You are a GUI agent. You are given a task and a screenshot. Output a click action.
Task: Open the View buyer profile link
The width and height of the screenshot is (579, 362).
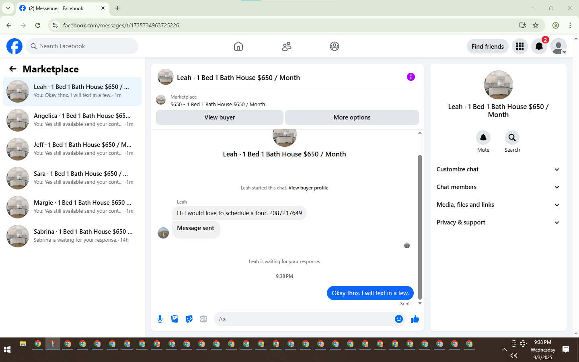[308, 188]
